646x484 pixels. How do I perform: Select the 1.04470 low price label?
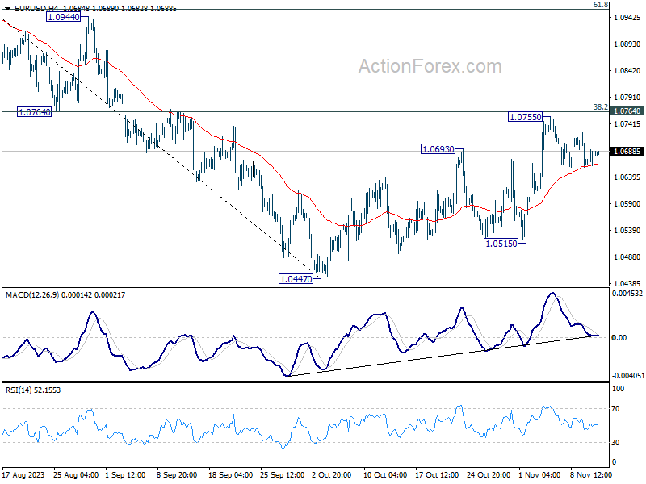point(296,279)
